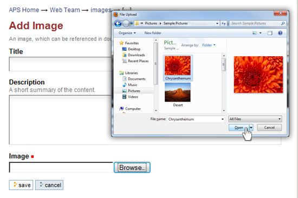Click in the Description text area
The width and height of the screenshot is (298, 198).
[x=60, y=120]
